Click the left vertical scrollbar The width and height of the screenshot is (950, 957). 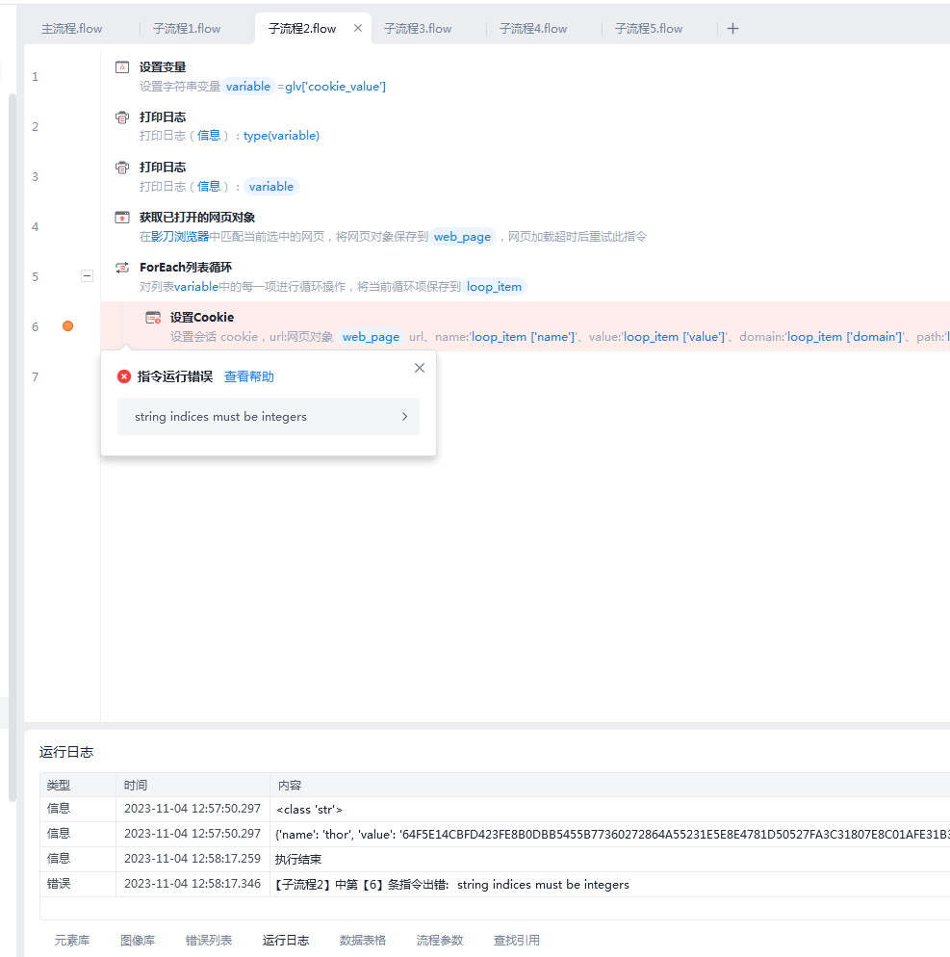[x=13, y=448]
